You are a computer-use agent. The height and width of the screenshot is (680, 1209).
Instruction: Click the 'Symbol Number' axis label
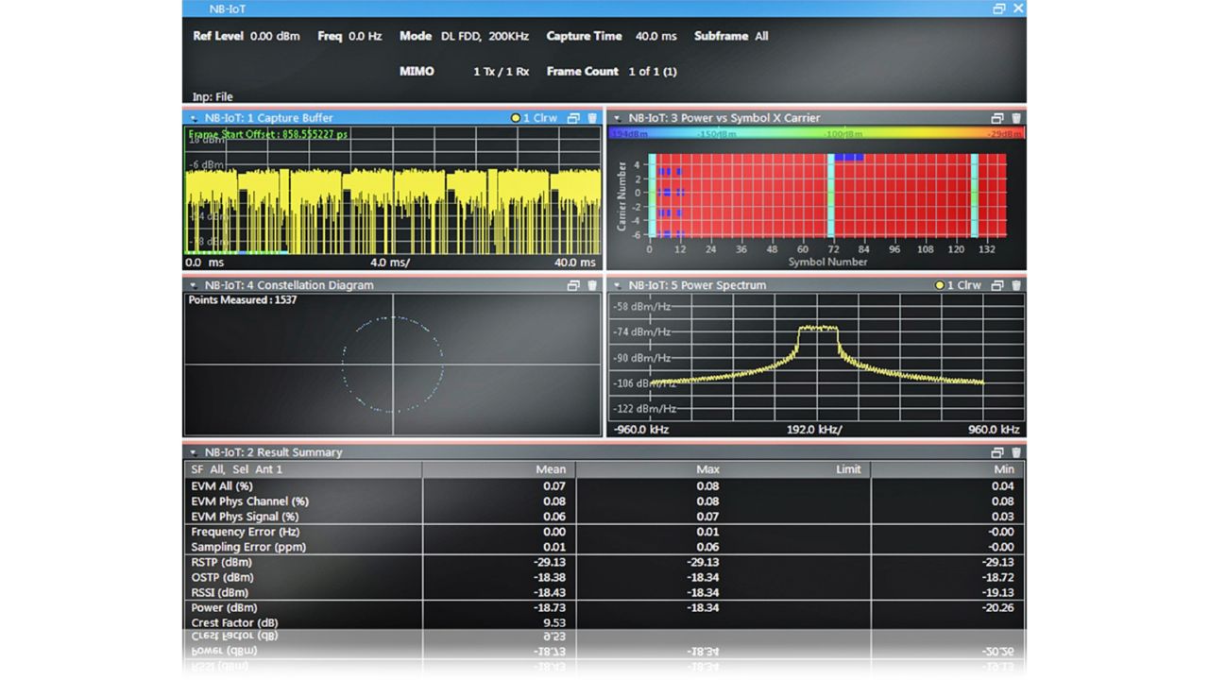point(827,262)
